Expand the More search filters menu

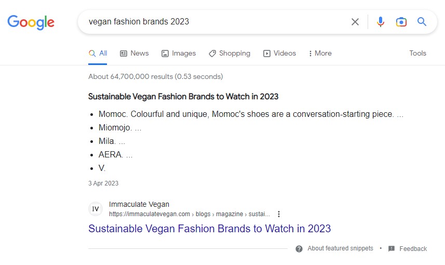coord(320,53)
